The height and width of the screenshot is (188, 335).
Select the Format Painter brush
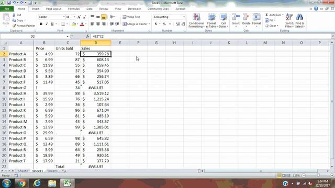point(24,26)
